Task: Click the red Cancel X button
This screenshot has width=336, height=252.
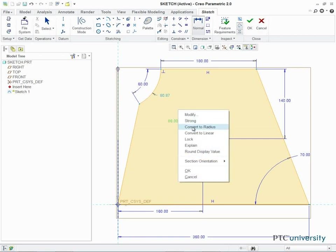Action: coord(261,23)
